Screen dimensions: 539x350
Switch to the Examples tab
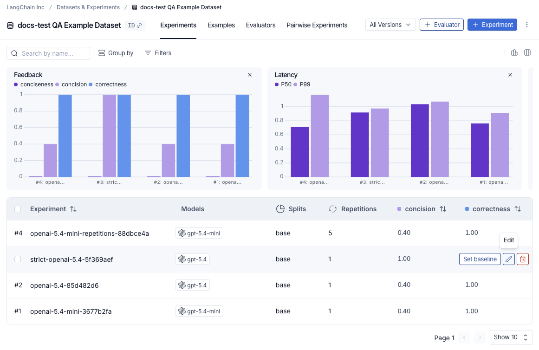pyautogui.click(x=221, y=25)
